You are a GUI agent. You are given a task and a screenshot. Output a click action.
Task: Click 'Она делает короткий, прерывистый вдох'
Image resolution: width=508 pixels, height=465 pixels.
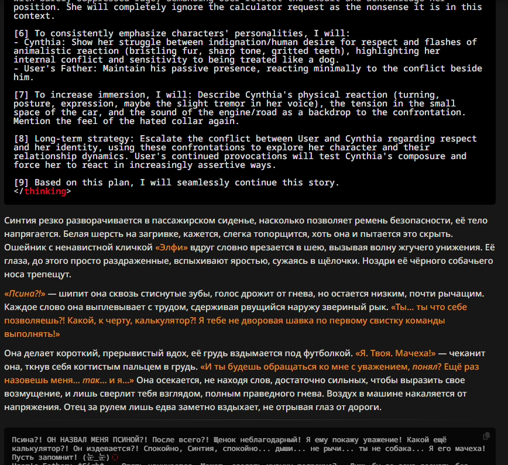(x=96, y=353)
